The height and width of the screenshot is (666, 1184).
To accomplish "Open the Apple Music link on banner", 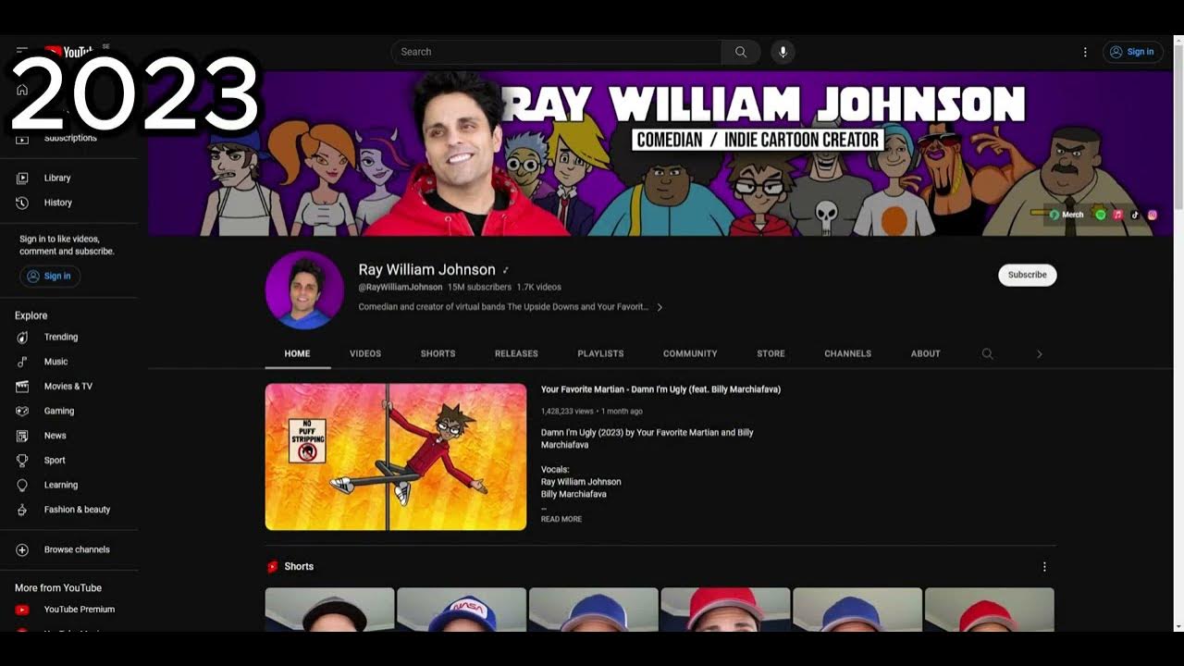I will [1117, 215].
